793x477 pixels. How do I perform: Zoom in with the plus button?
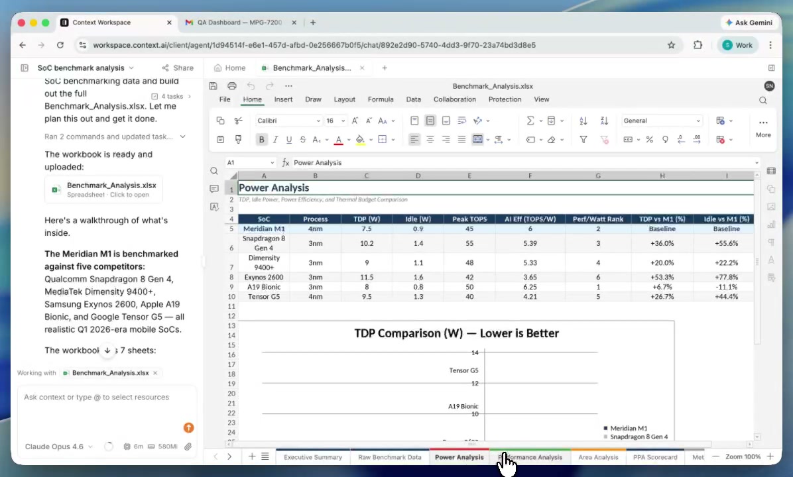click(x=770, y=456)
